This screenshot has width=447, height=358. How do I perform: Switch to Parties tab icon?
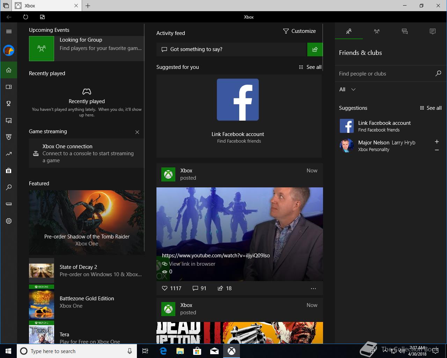pyautogui.click(x=377, y=31)
